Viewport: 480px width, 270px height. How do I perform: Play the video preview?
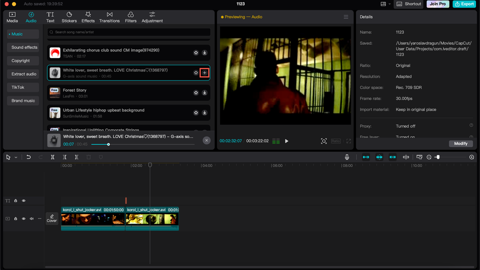click(x=287, y=141)
